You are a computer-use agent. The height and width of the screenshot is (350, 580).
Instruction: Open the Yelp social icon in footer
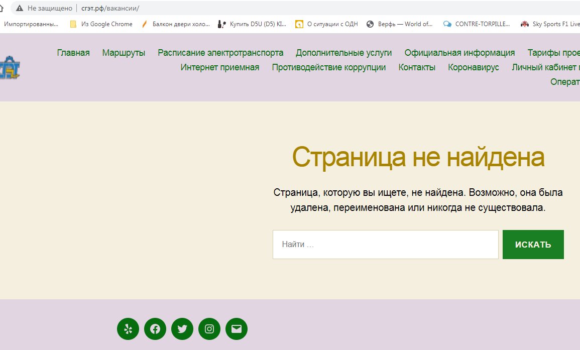tap(128, 329)
